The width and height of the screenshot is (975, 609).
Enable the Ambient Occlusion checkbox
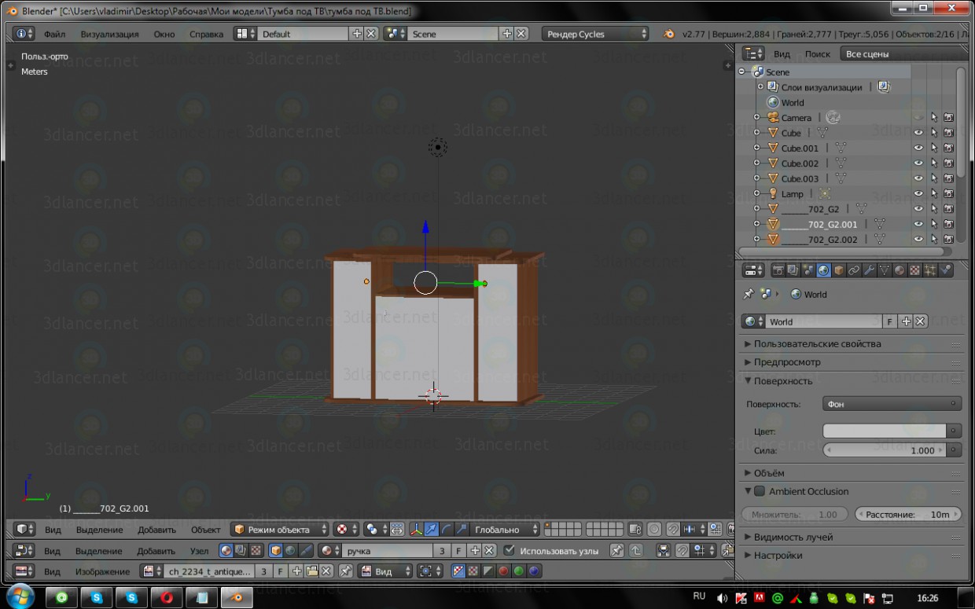760,491
